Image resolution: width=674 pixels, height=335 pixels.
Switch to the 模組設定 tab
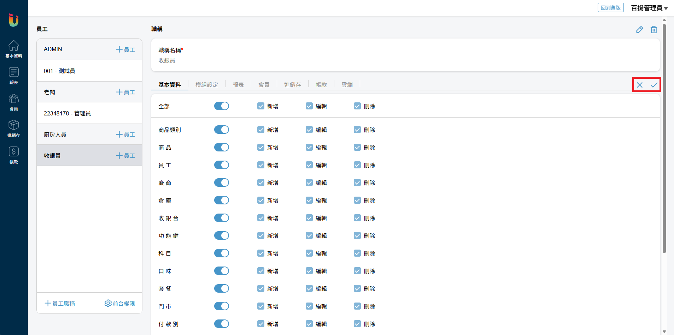206,85
